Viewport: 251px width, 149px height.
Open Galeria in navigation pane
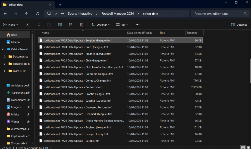click(15, 42)
